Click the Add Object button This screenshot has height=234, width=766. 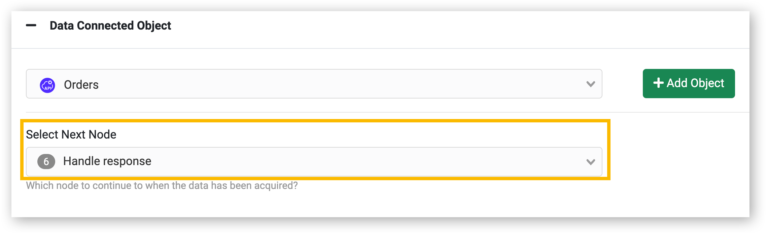pyautogui.click(x=689, y=83)
